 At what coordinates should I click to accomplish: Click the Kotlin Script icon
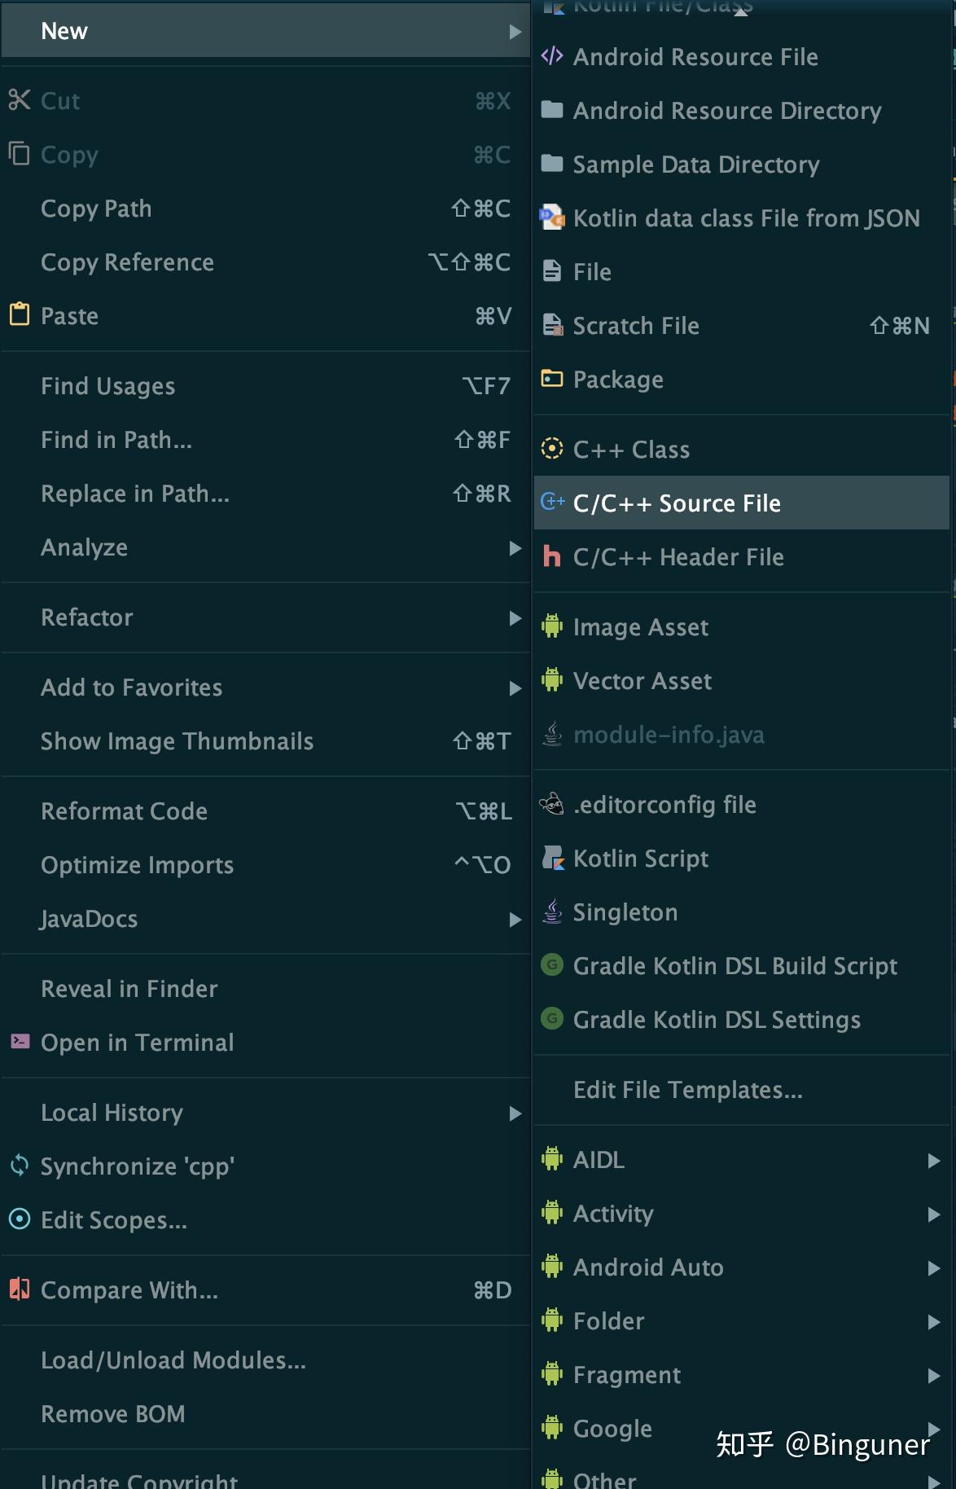(x=553, y=858)
